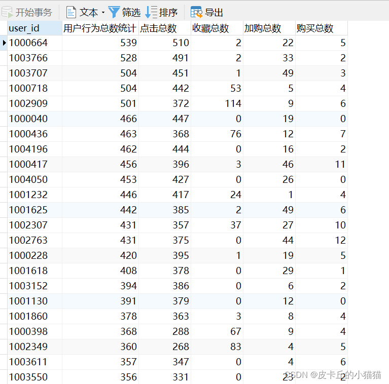This screenshot has width=389, height=384.
Task: Select cell user_id 1002909
Action: 34,103
